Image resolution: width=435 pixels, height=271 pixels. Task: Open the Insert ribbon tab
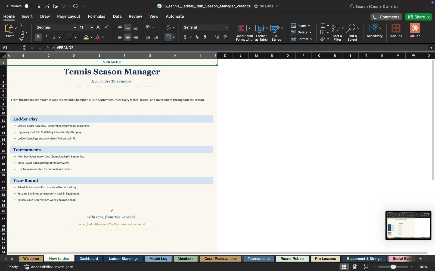pos(27,16)
